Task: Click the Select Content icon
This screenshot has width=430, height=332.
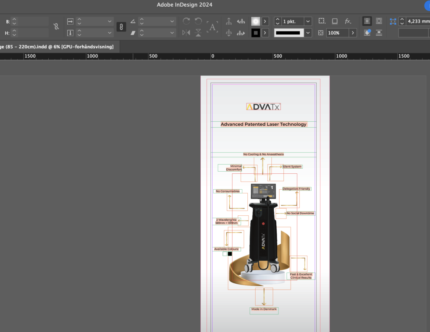Action: [229, 33]
